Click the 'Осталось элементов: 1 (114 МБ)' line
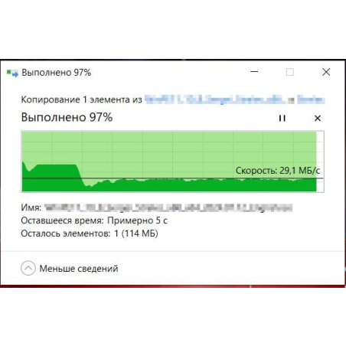 (90, 233)
